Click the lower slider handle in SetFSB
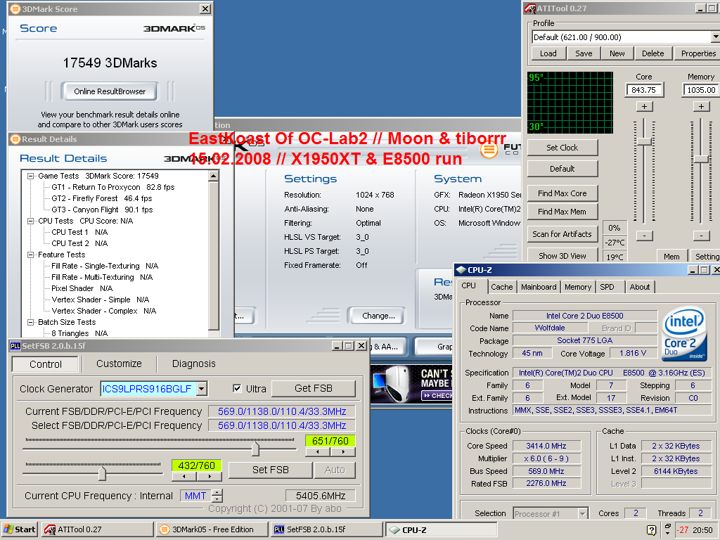 click(x=102, y=473)
